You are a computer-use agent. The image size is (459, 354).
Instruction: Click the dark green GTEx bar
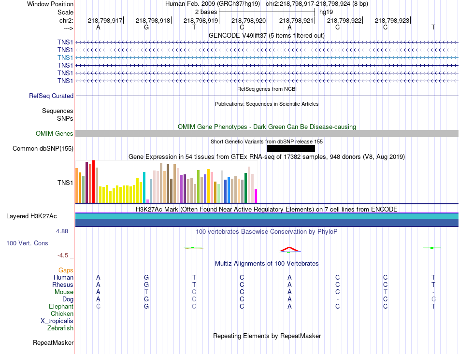click(x=245, y=188)
